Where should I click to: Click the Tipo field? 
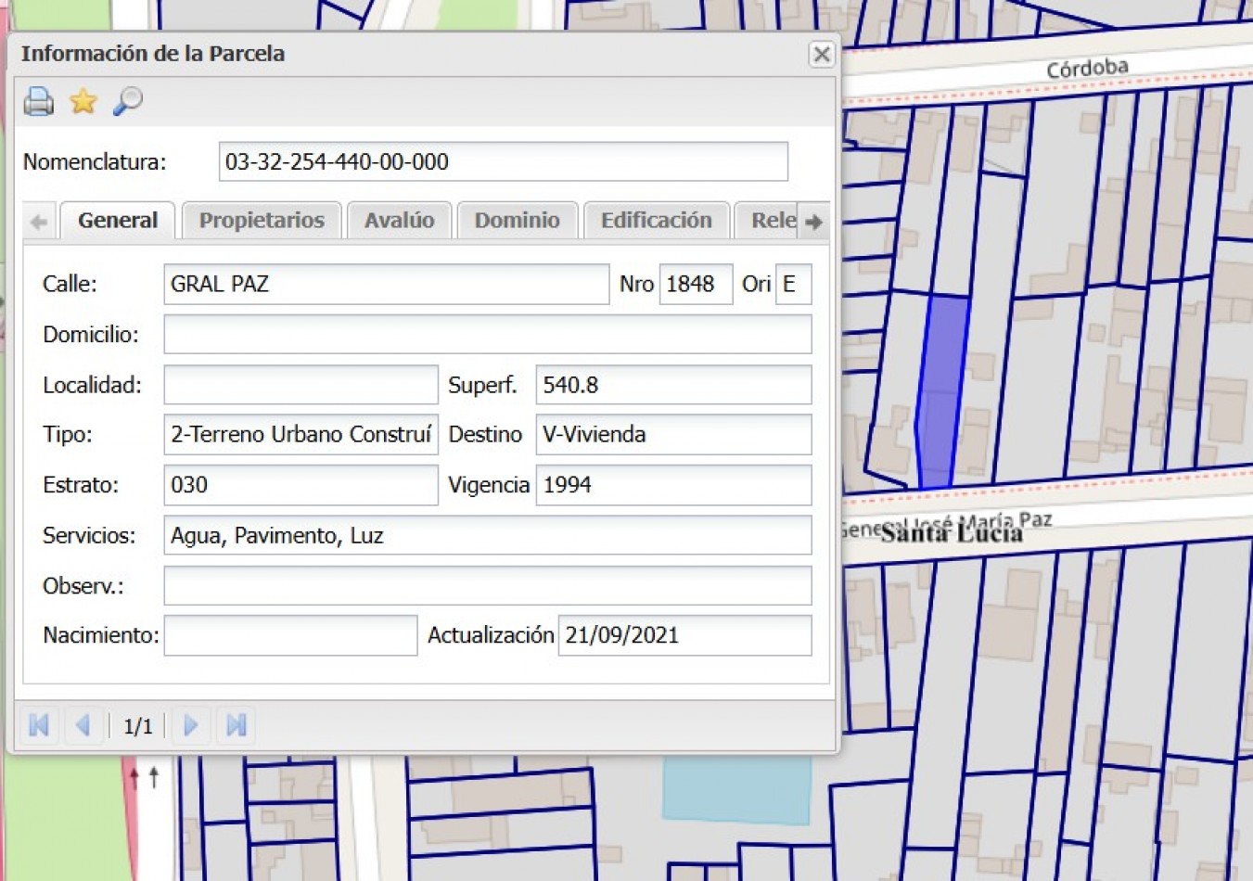point(300,434)
